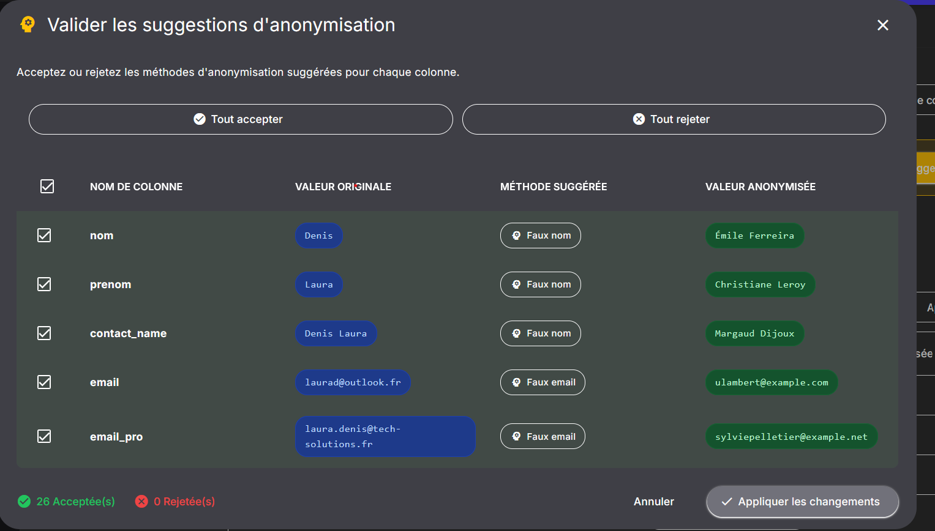Click the checkmark icon in 'Appliquer les changements'
This screenshot has width=935, height=531.
click(727, 502)
